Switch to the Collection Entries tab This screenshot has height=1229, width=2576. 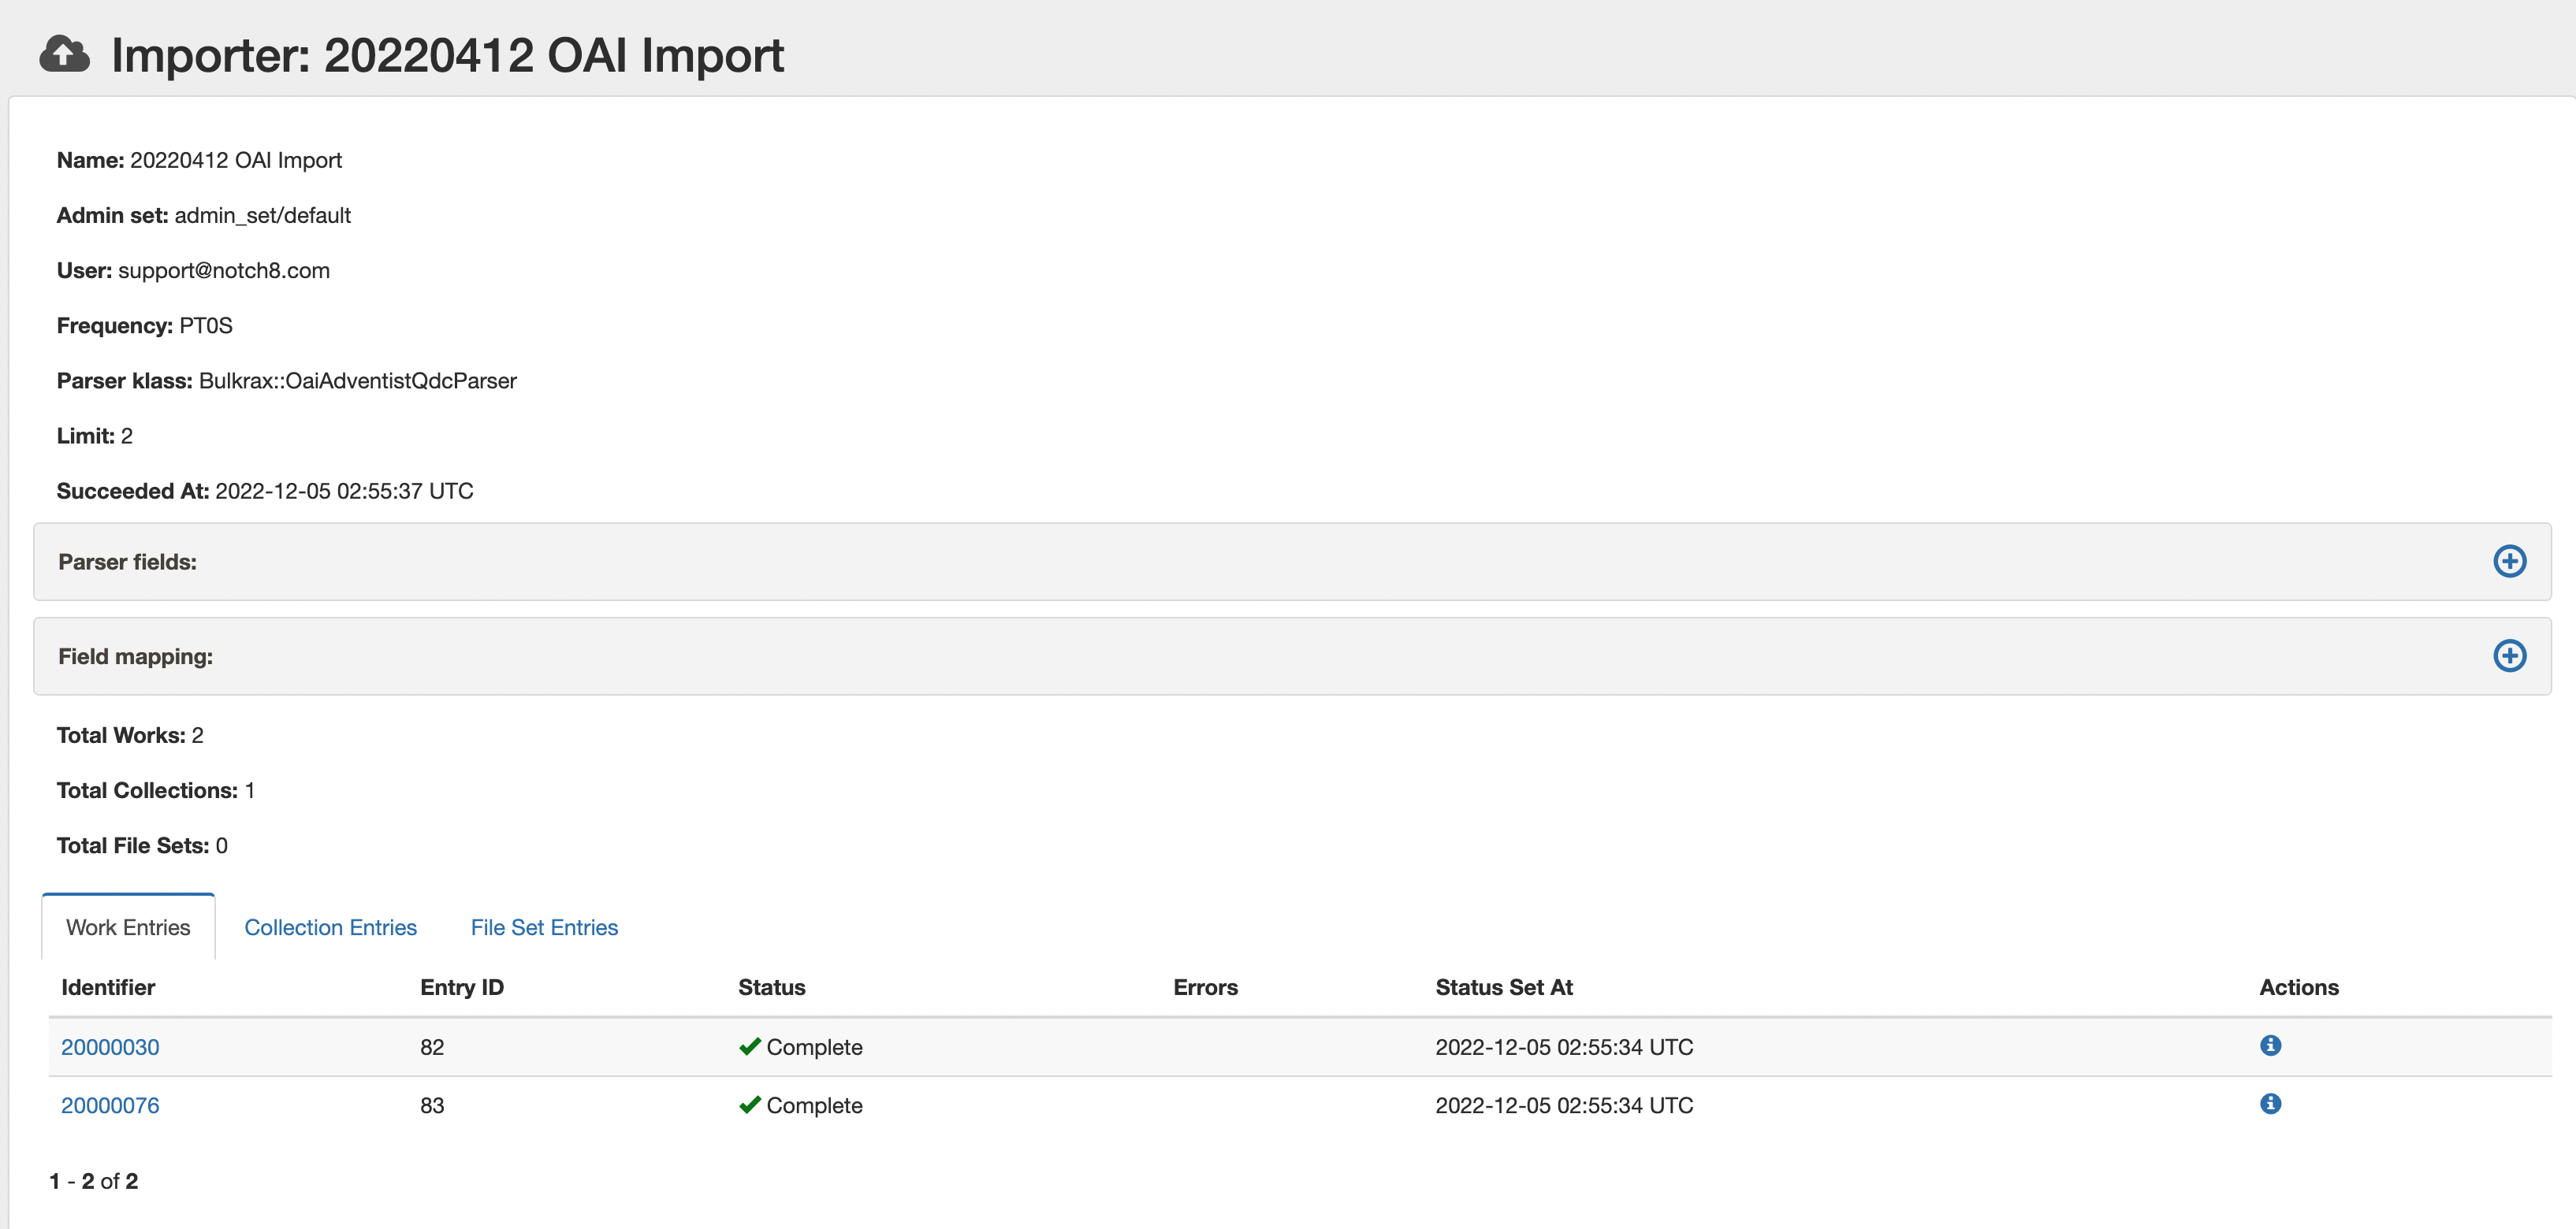coord(330,927)
